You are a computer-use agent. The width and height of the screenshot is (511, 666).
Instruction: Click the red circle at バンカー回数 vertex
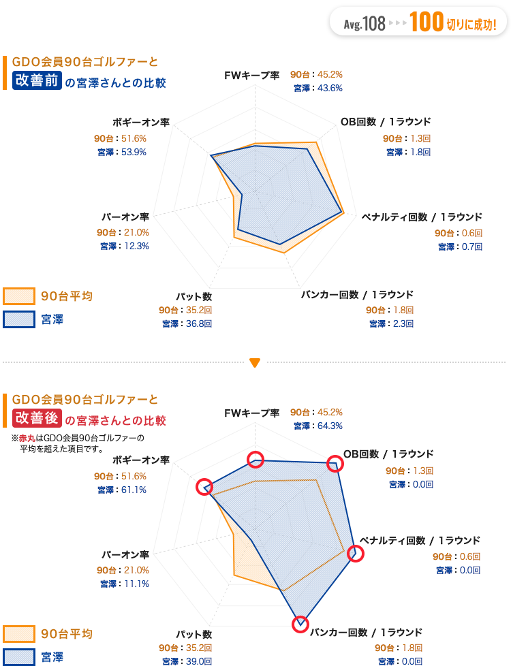click(300, 624)
